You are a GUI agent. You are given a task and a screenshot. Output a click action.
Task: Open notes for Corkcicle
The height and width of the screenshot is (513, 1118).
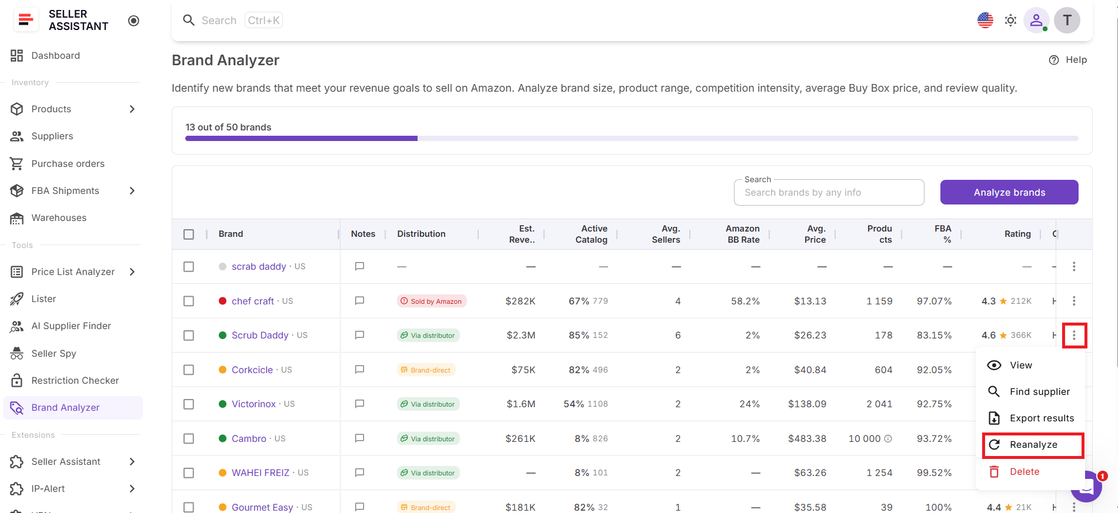[x=360, y=370]
